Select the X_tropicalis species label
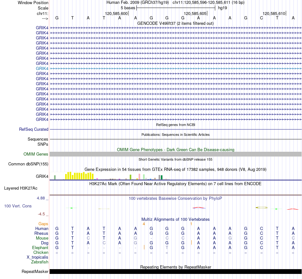This screenshot has height=279, width=302. point(38,257)
